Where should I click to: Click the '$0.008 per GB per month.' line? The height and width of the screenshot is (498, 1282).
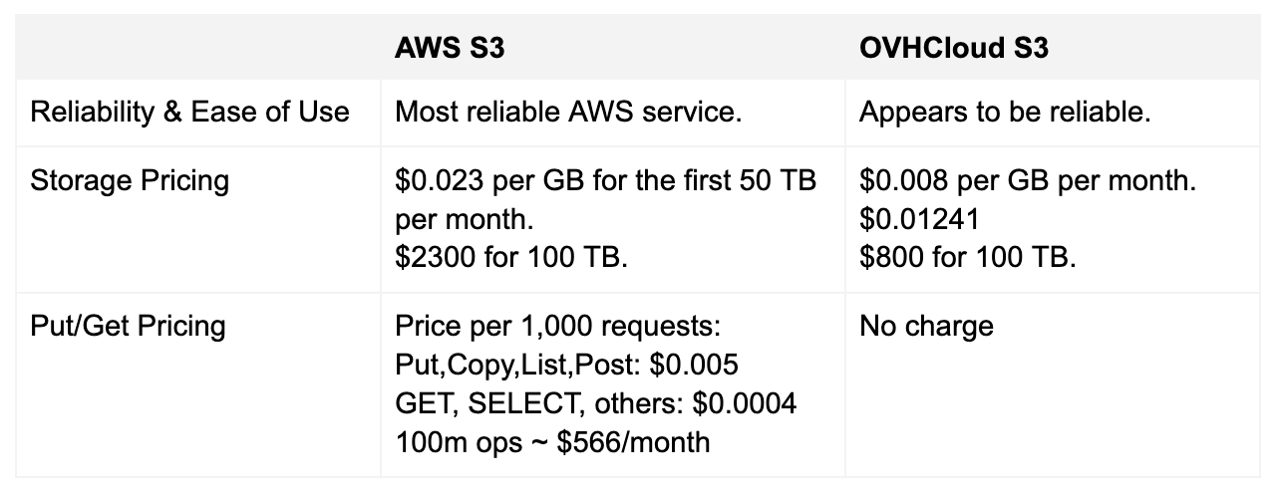(x=1027, y=181)
